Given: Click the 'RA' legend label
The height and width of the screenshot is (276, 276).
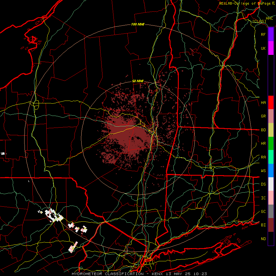Looking at the screenshot, I should 263,157.
